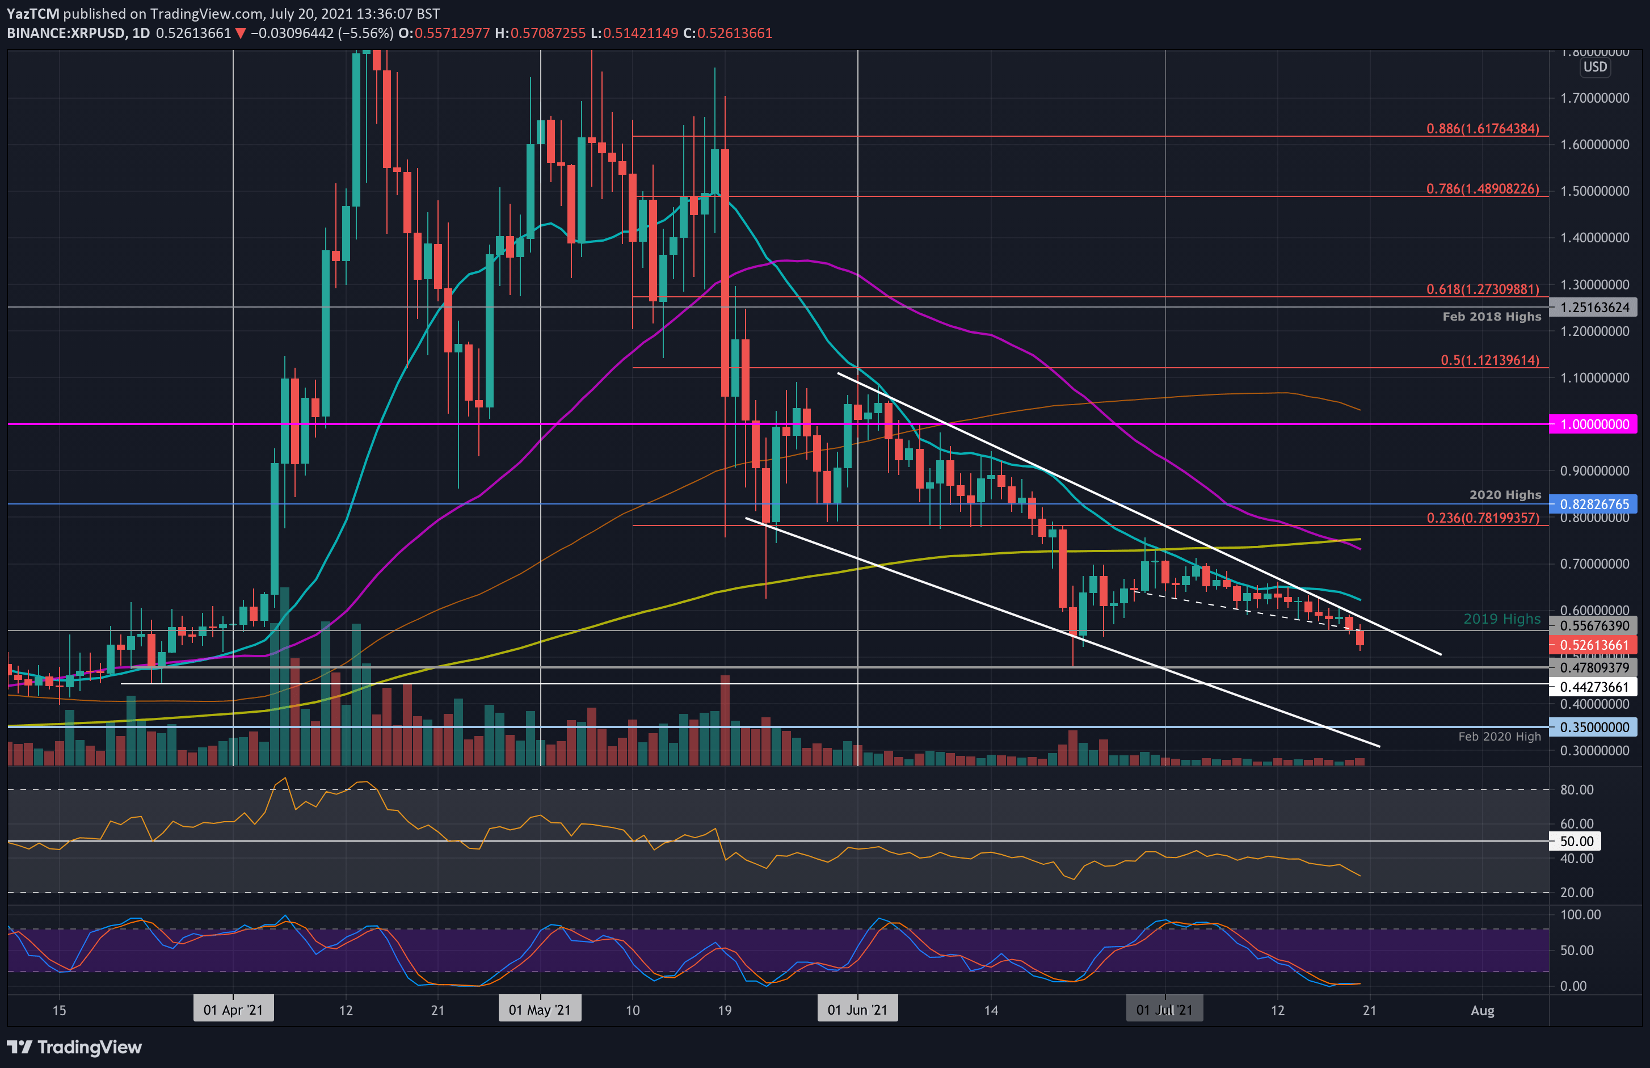Click the 0.886(1.61764384) Fibonacci level text
Screen dimensions: 1650x1068
pyautogui.click(x=1482, y=128)
